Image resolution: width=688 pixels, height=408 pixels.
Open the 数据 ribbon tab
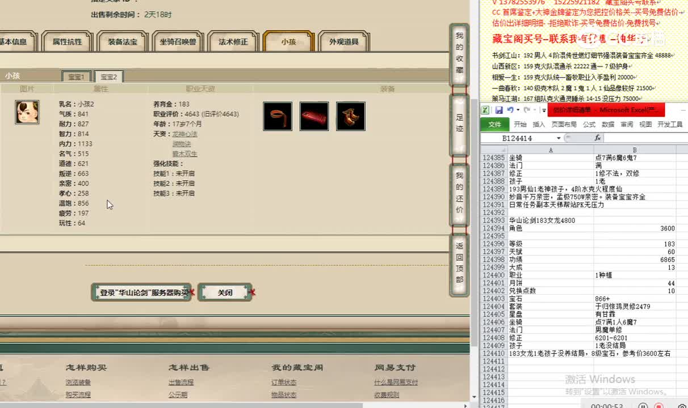608,124
